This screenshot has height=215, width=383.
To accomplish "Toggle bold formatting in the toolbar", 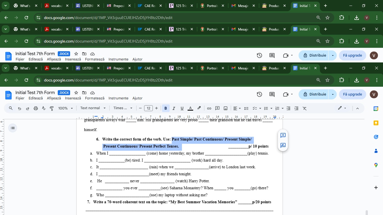I will point(166,108).
